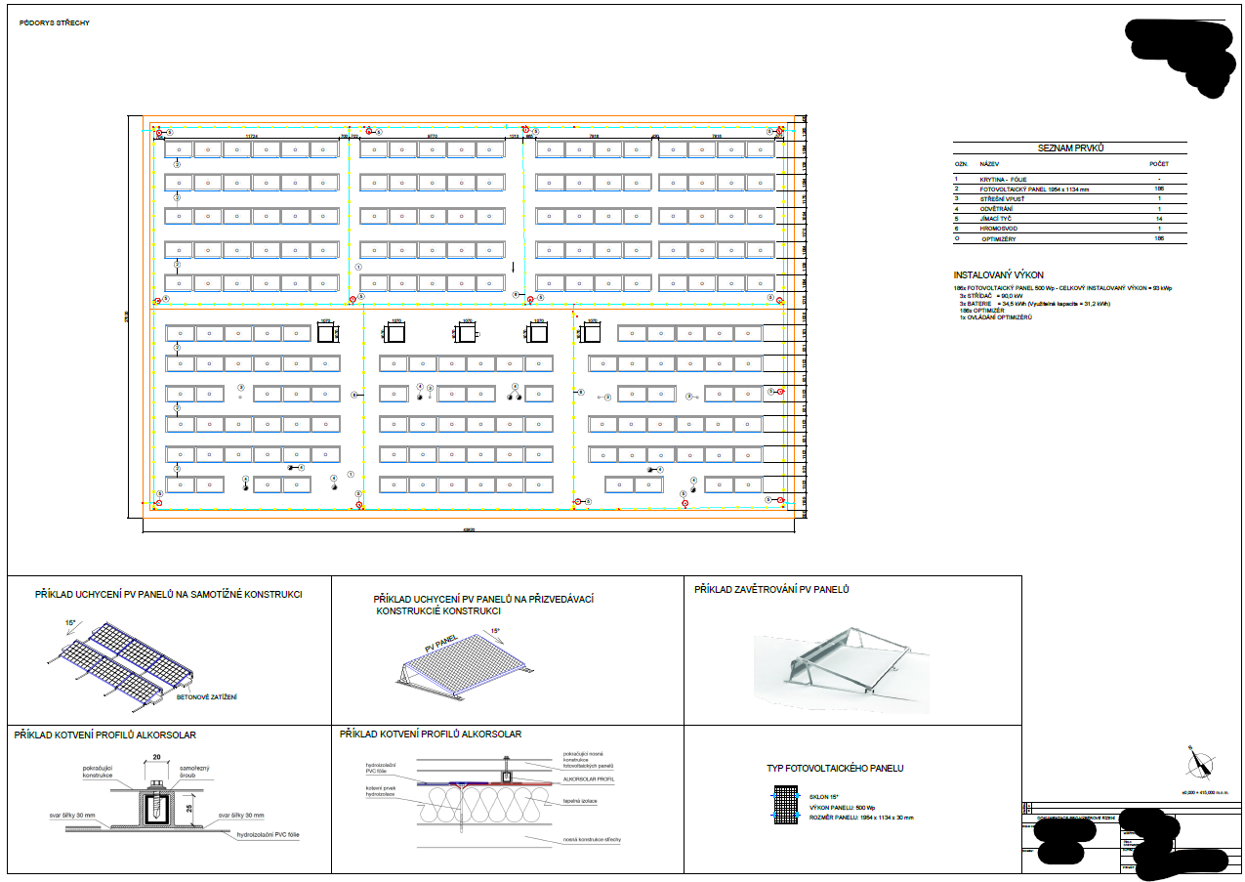Viewport: 1245px width, 882px height.
Task: Click the JÍMACÍ TYČ legend entry
Action: pyautogui.click(x=1069, y=219)
